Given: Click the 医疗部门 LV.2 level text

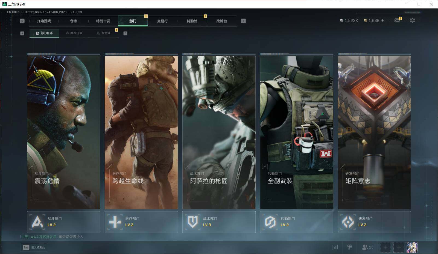Looking at the screenshot, I should point(129,225).
